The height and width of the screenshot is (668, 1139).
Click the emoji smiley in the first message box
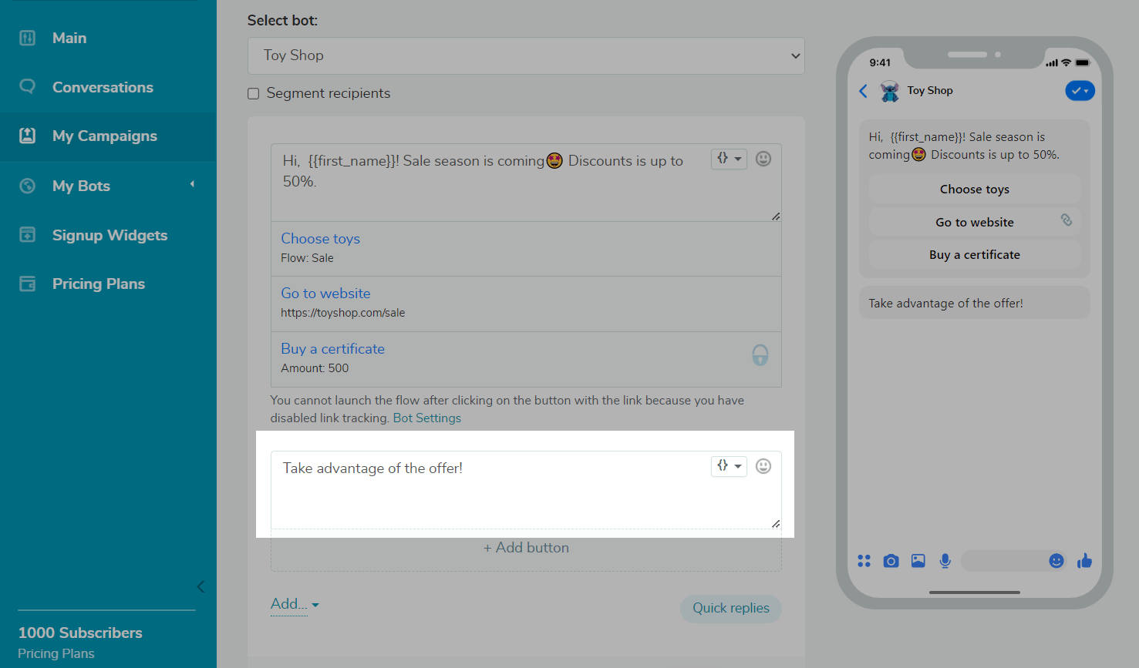[x=763, y=159]
